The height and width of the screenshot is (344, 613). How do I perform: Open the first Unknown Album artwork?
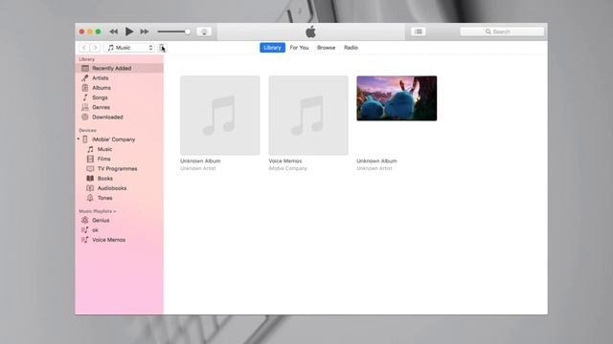coord(219,116)
